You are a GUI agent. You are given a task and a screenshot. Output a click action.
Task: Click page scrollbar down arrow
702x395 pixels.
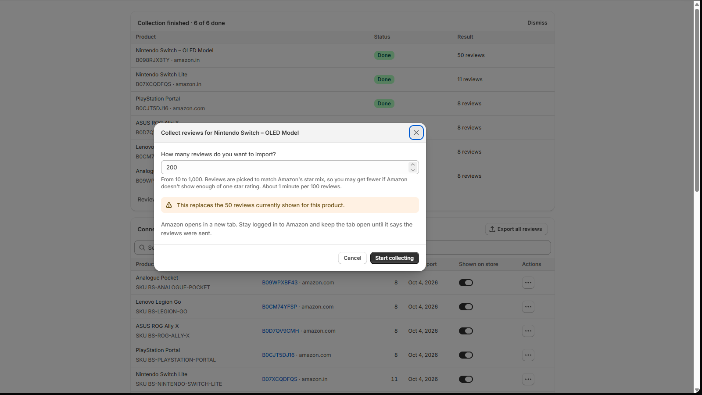coord(697,390)
